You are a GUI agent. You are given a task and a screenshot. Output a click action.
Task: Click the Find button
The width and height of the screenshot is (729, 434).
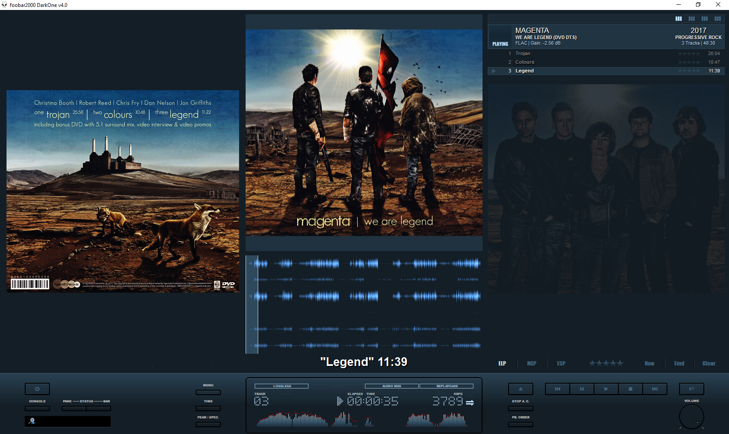[679, 363]
